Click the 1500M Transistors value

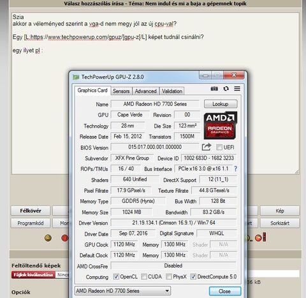(x=187, y=137)
